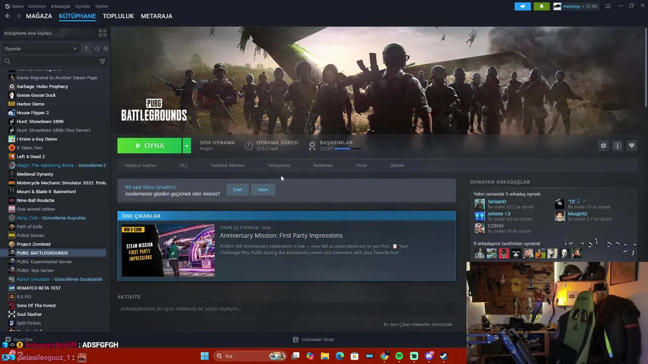Click Evet to revise review
The height and width of the screenshot is (364, 648).
pos(237,190)
